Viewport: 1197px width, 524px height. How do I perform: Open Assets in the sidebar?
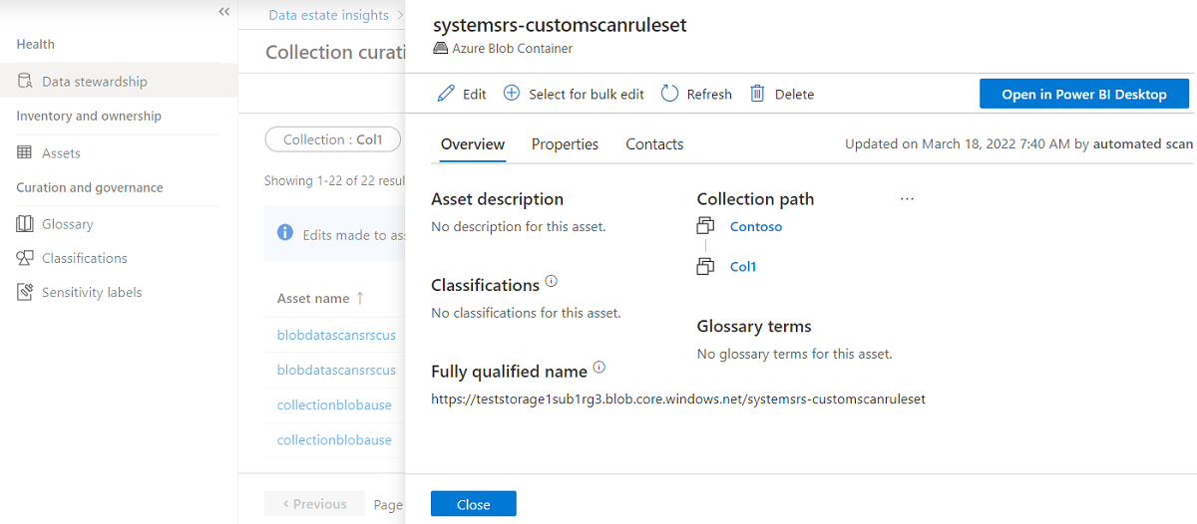coord(61,153)
